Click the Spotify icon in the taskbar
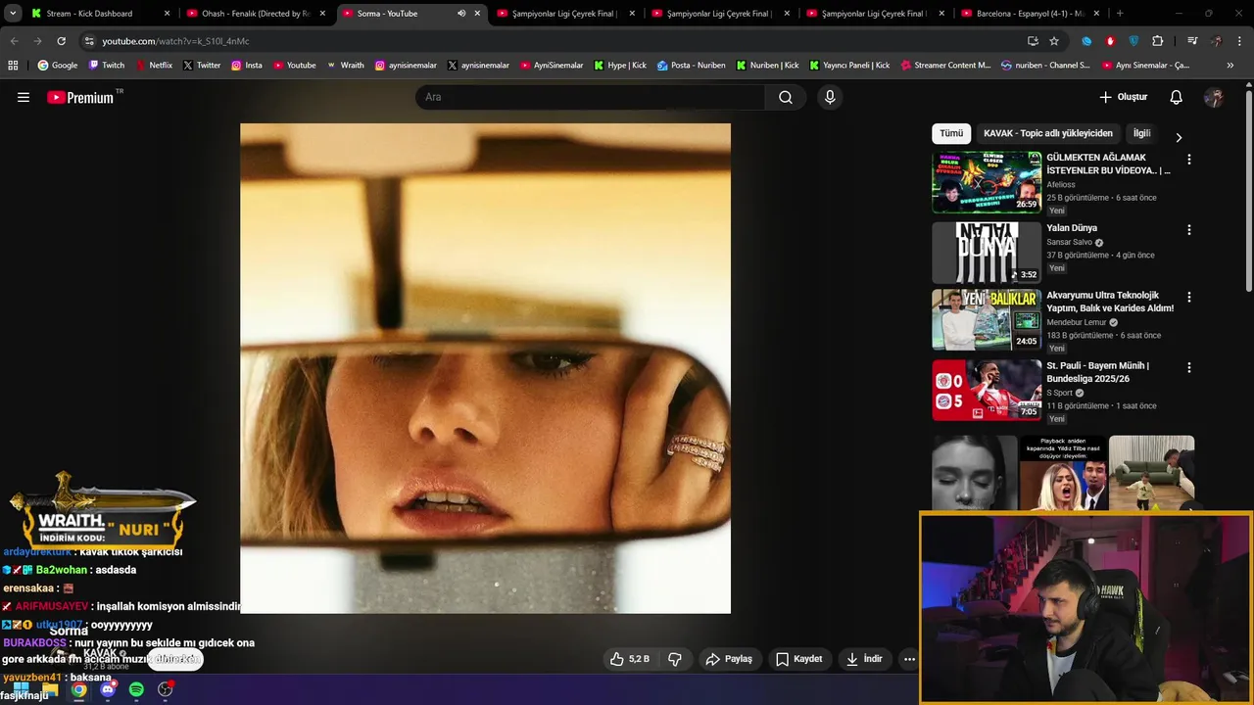The height and width of the screenshot is (705, 1254). click(x=136, y=689)
